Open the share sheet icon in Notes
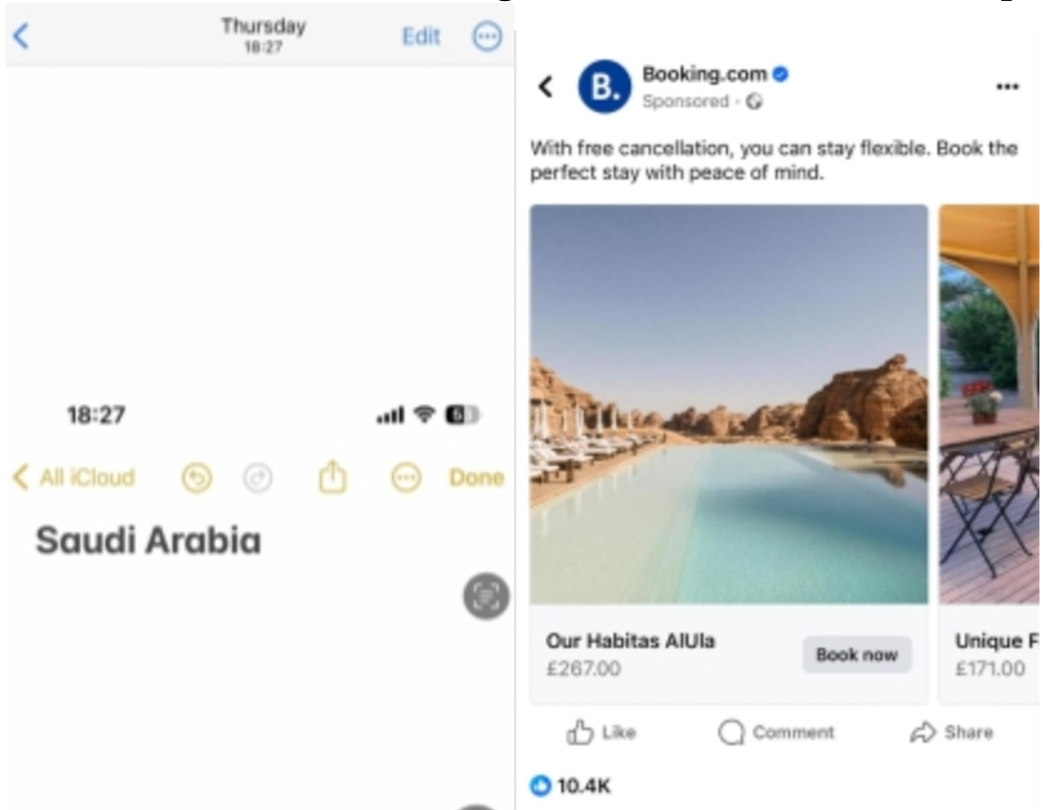The width and height of the screenshot is (1047, 810). click(x=332, y=477)
